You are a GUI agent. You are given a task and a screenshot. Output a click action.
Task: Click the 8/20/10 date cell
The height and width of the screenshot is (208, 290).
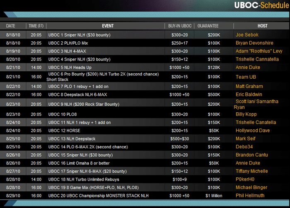(13, 59)
